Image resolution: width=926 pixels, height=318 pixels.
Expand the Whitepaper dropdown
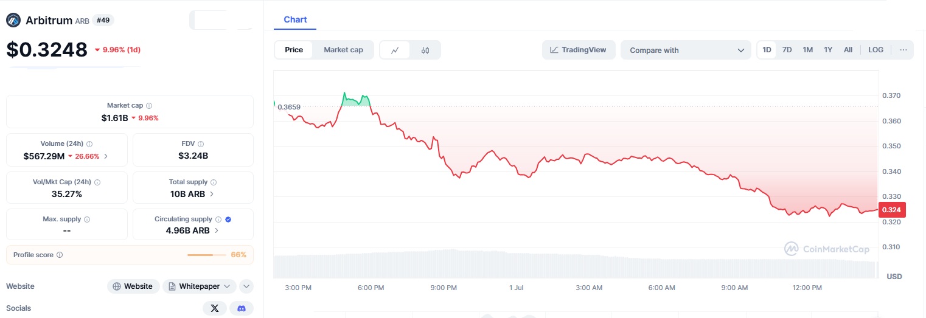tap(200, 286)
